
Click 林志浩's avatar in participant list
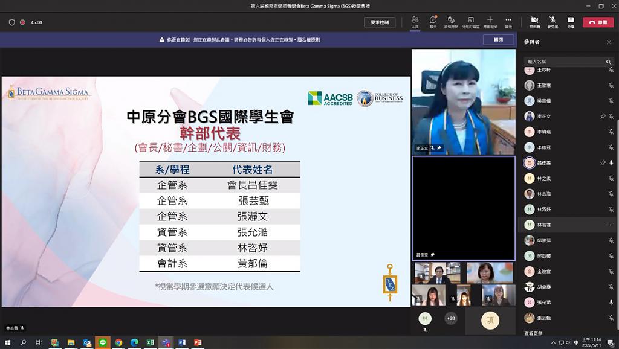tap(530, 194)
